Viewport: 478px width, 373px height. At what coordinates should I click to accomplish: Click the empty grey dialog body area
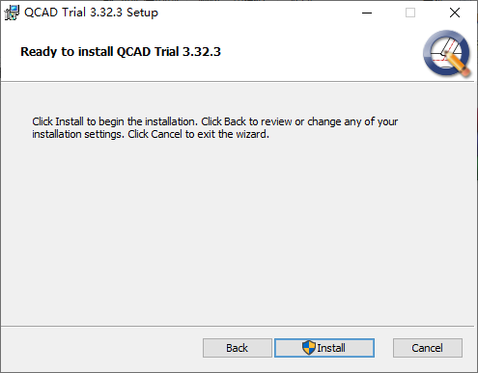point(239,231)
